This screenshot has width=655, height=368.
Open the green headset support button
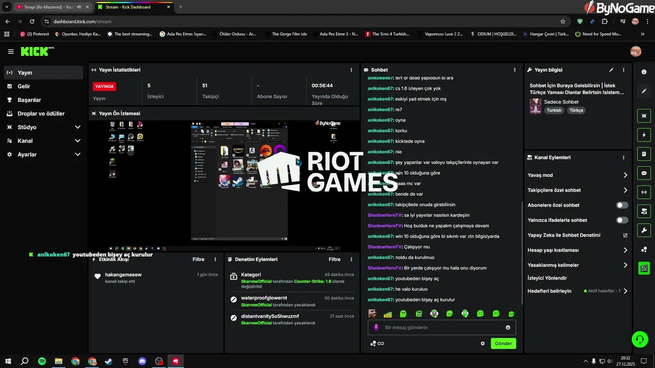click(639, 339)
